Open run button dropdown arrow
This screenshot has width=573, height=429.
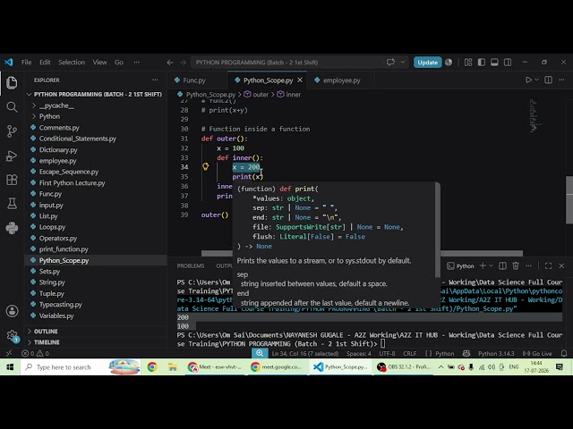point(537,80)
